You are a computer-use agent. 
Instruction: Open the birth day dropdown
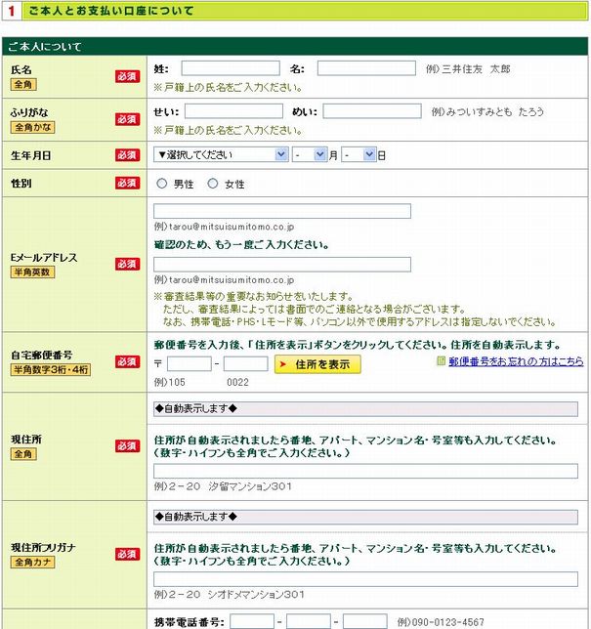(x=359, y=154)
